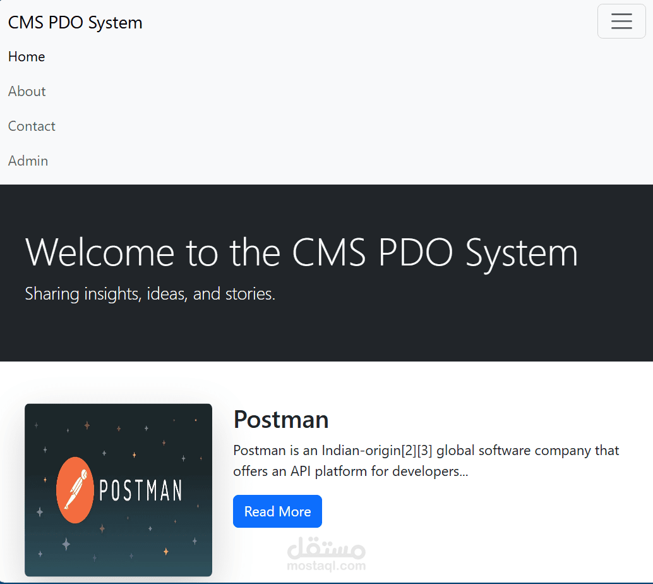Open the About page

[x=27, y=92]
